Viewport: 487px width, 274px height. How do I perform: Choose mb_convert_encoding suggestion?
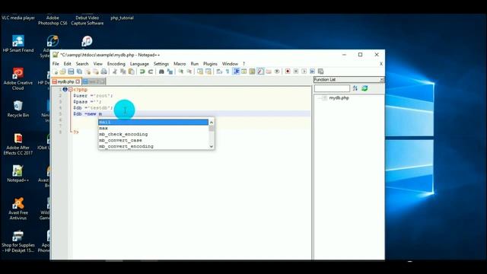[154, 146]
